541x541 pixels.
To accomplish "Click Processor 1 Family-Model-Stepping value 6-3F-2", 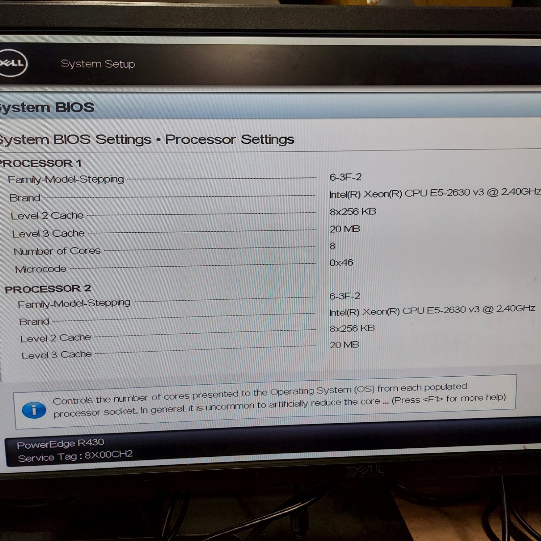I will (346, 177).
